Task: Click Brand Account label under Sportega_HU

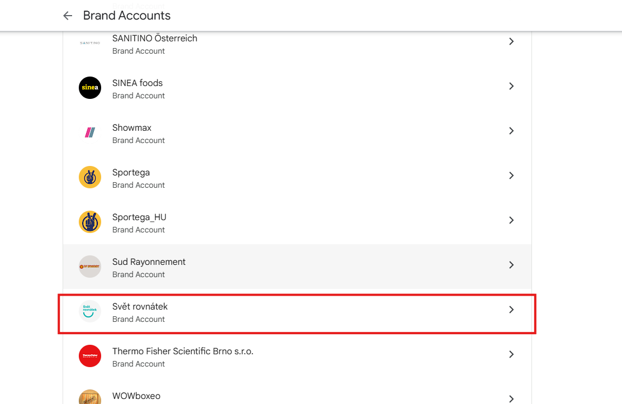Action: click(139, 230)
